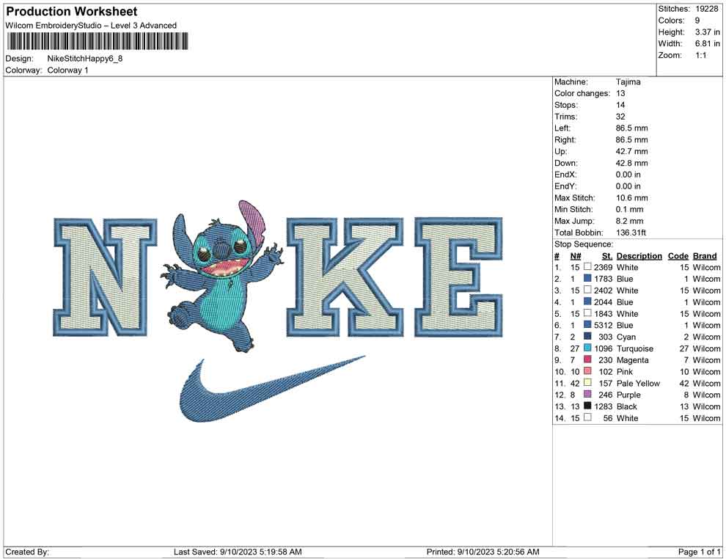Click the 'Brand' column header

(x=705, y=255)
